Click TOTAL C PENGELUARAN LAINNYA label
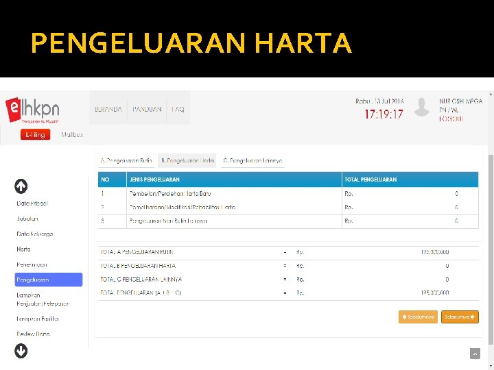 tap(141, 280)
